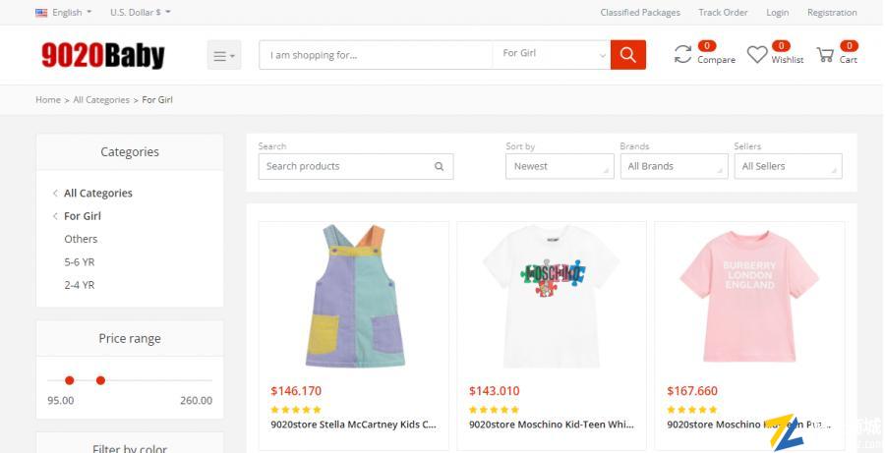Open the white Moschino t-shirt image
The image size is (885, 453).
click(551, 296)
